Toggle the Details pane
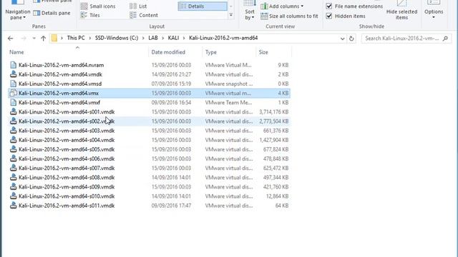The image size is (458, 257). pos(52,13)
